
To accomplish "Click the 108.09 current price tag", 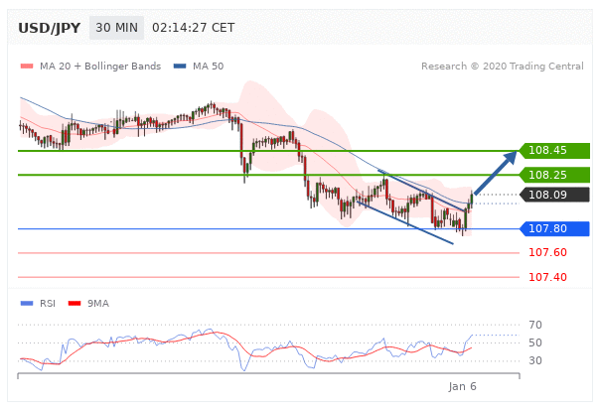I will 554,195.
